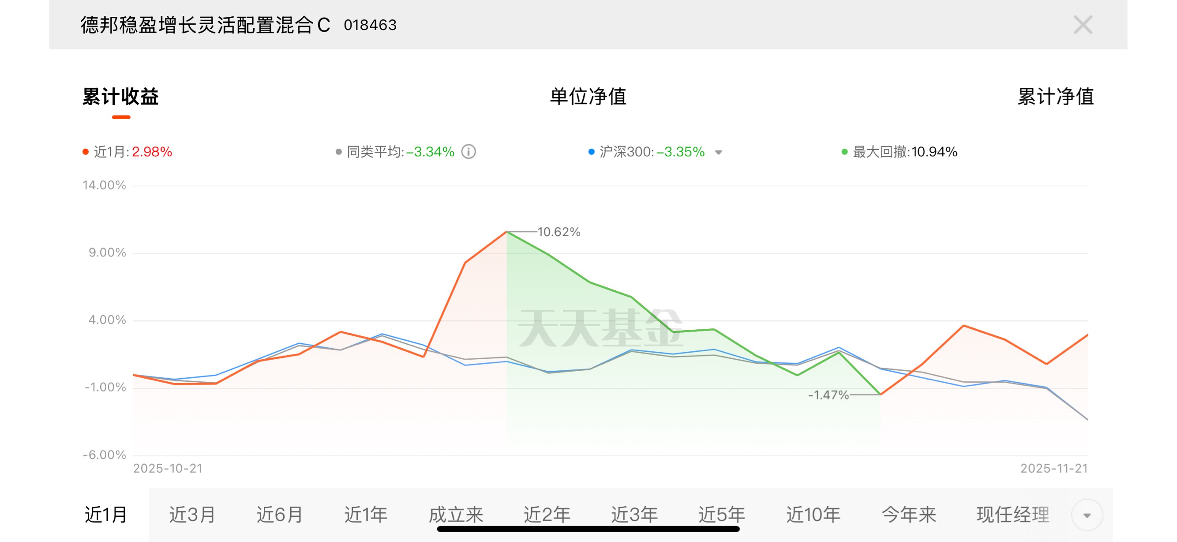The width and height of the screenshot is (1177, 542).
Task: Toggle the 近1月 orange legend dot
Action: click(x=86, y=152)
